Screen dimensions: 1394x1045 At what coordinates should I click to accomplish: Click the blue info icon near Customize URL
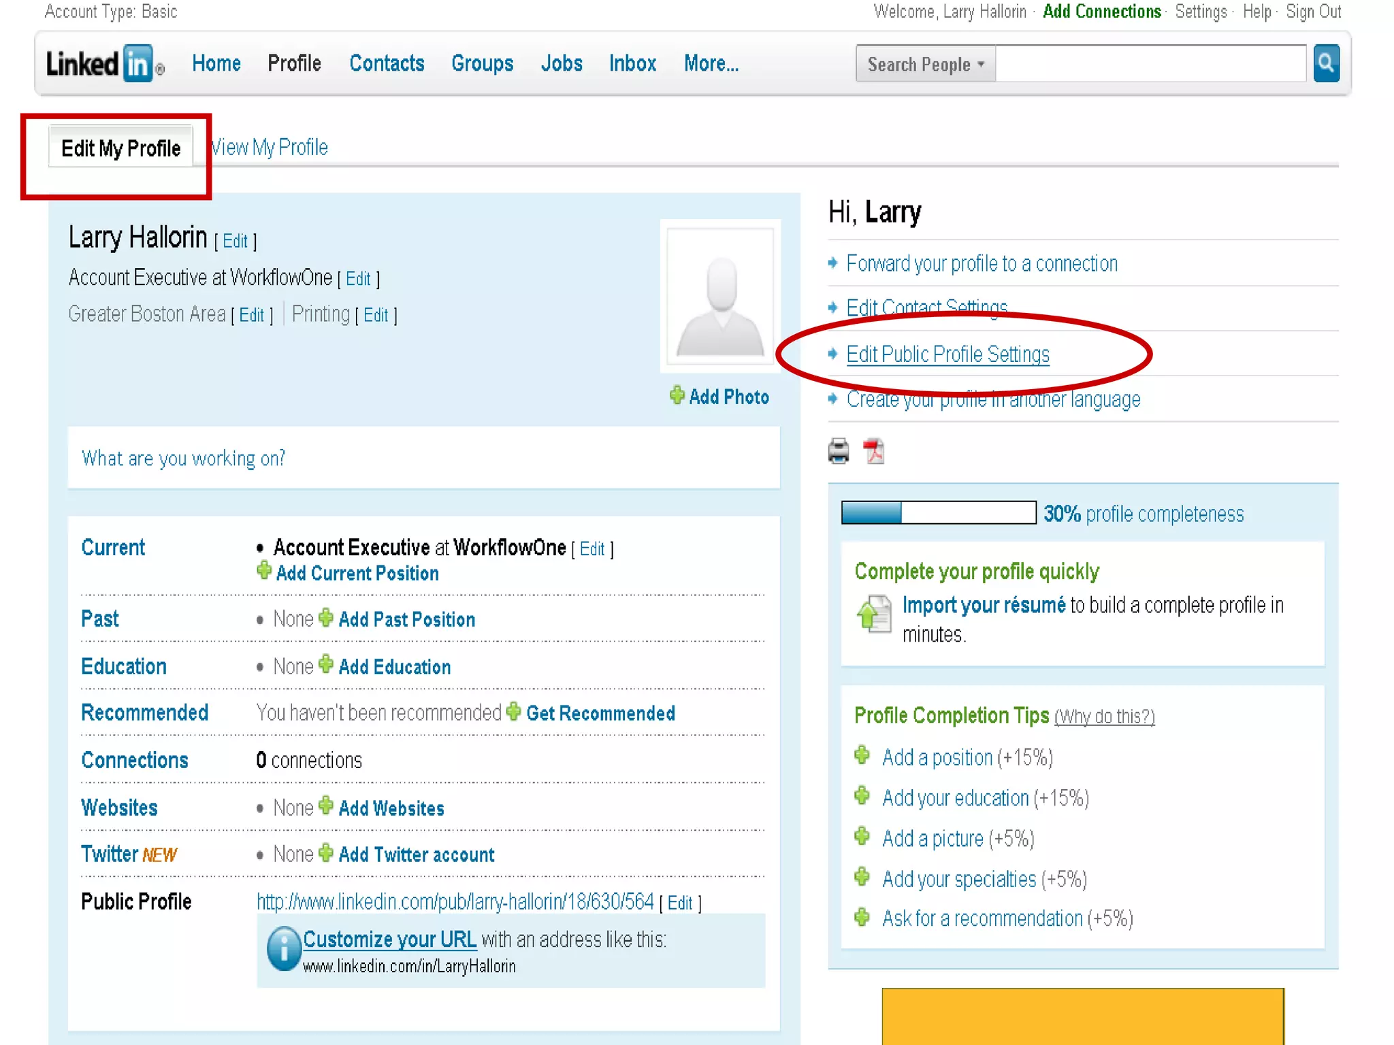coord(283,948)
